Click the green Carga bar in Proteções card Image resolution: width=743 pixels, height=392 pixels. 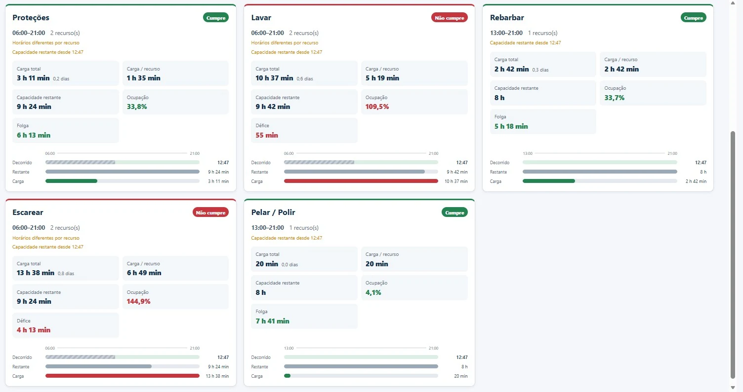point(71,181)
